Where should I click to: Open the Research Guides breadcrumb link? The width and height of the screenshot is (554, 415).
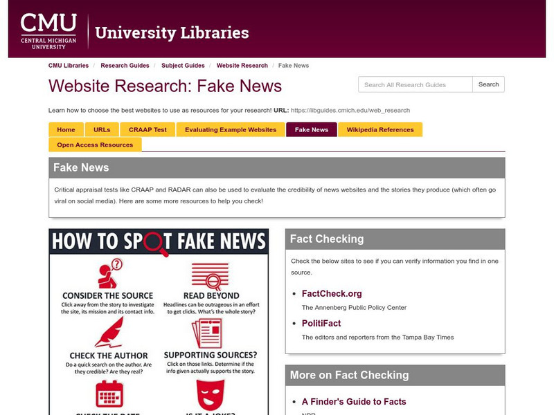(x=125, y=66)
